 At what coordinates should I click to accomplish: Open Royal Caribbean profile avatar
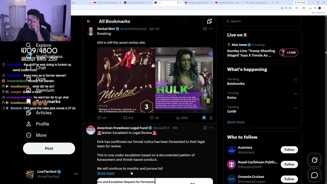click(x=231, y=164)
